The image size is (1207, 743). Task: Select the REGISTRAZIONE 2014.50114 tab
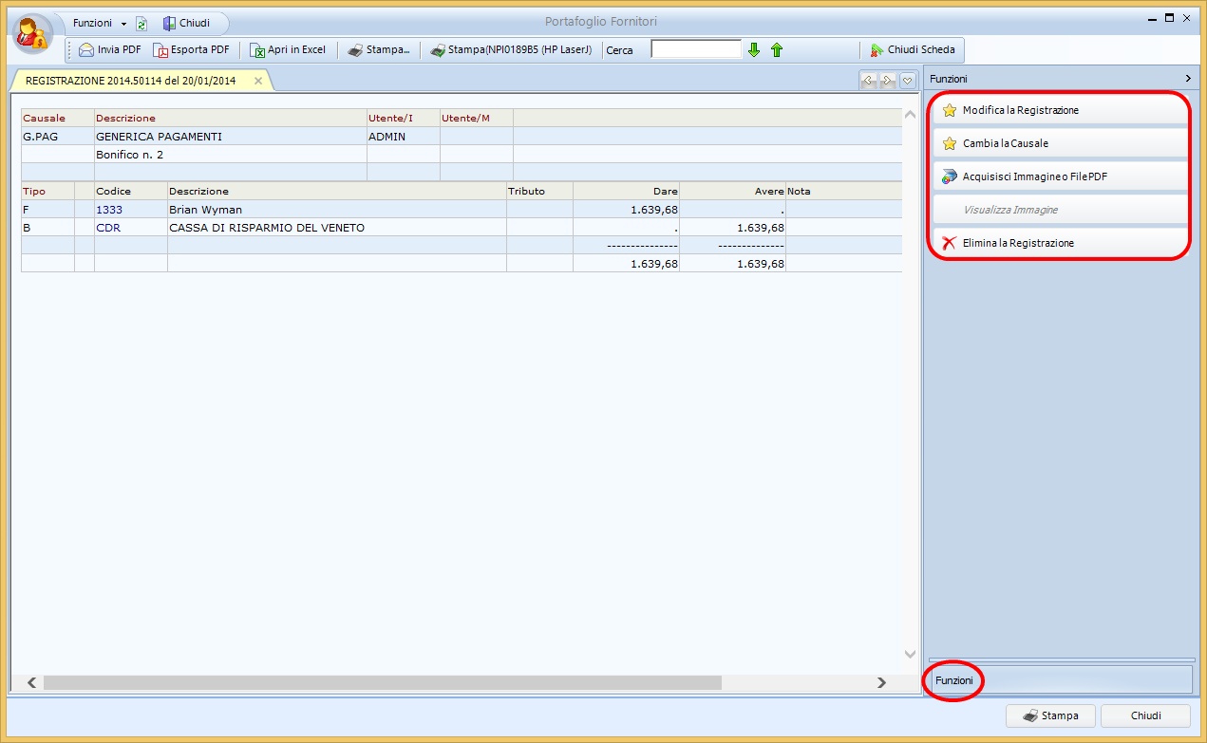click(131, 81)
